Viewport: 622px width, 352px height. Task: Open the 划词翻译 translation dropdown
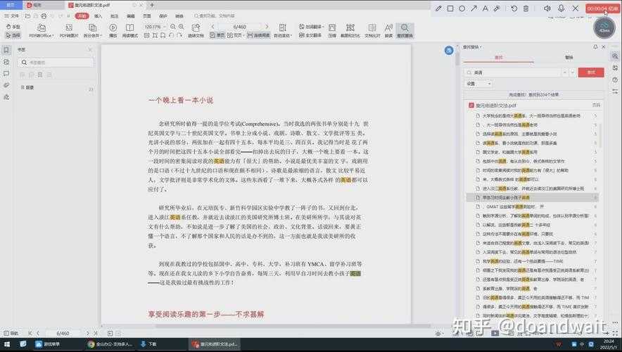click(x=310, y=27)
